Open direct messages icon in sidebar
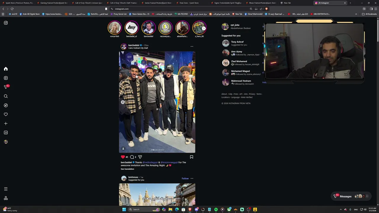379x213 pixels. [6, 87]
